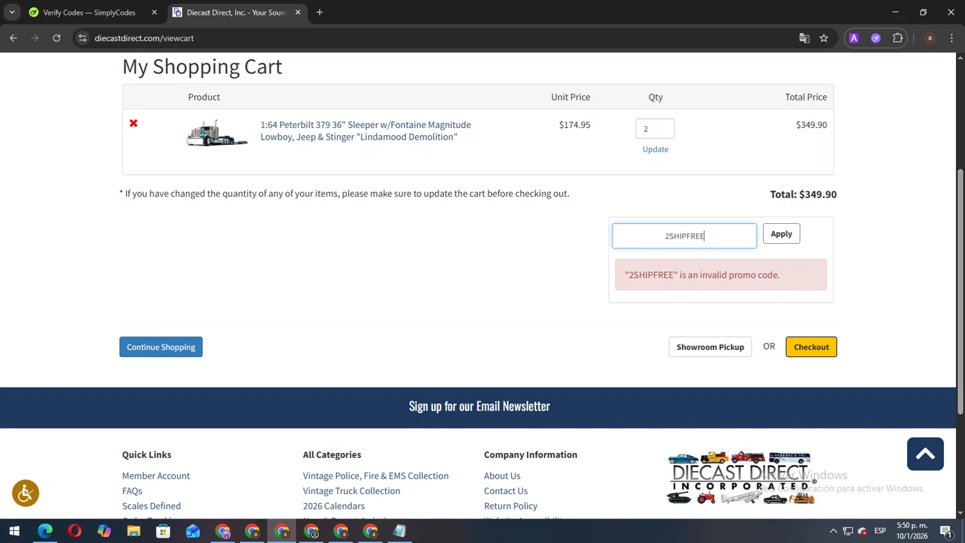Open the Peterbilt 379 Sleeper product link
Viewport: 965px width, 543px height.
[x=365, y=131]
